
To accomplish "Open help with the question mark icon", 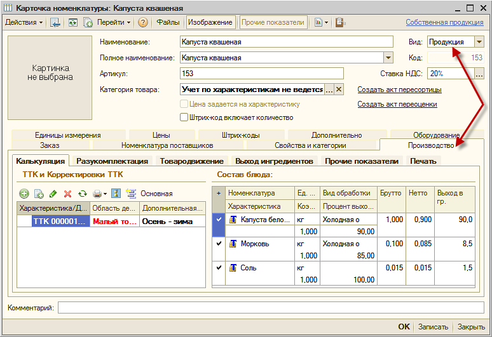I will (x=143, y=23).
